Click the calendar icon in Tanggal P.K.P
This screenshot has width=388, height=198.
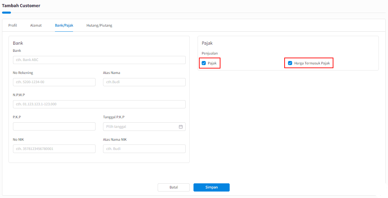coord(181,126)
